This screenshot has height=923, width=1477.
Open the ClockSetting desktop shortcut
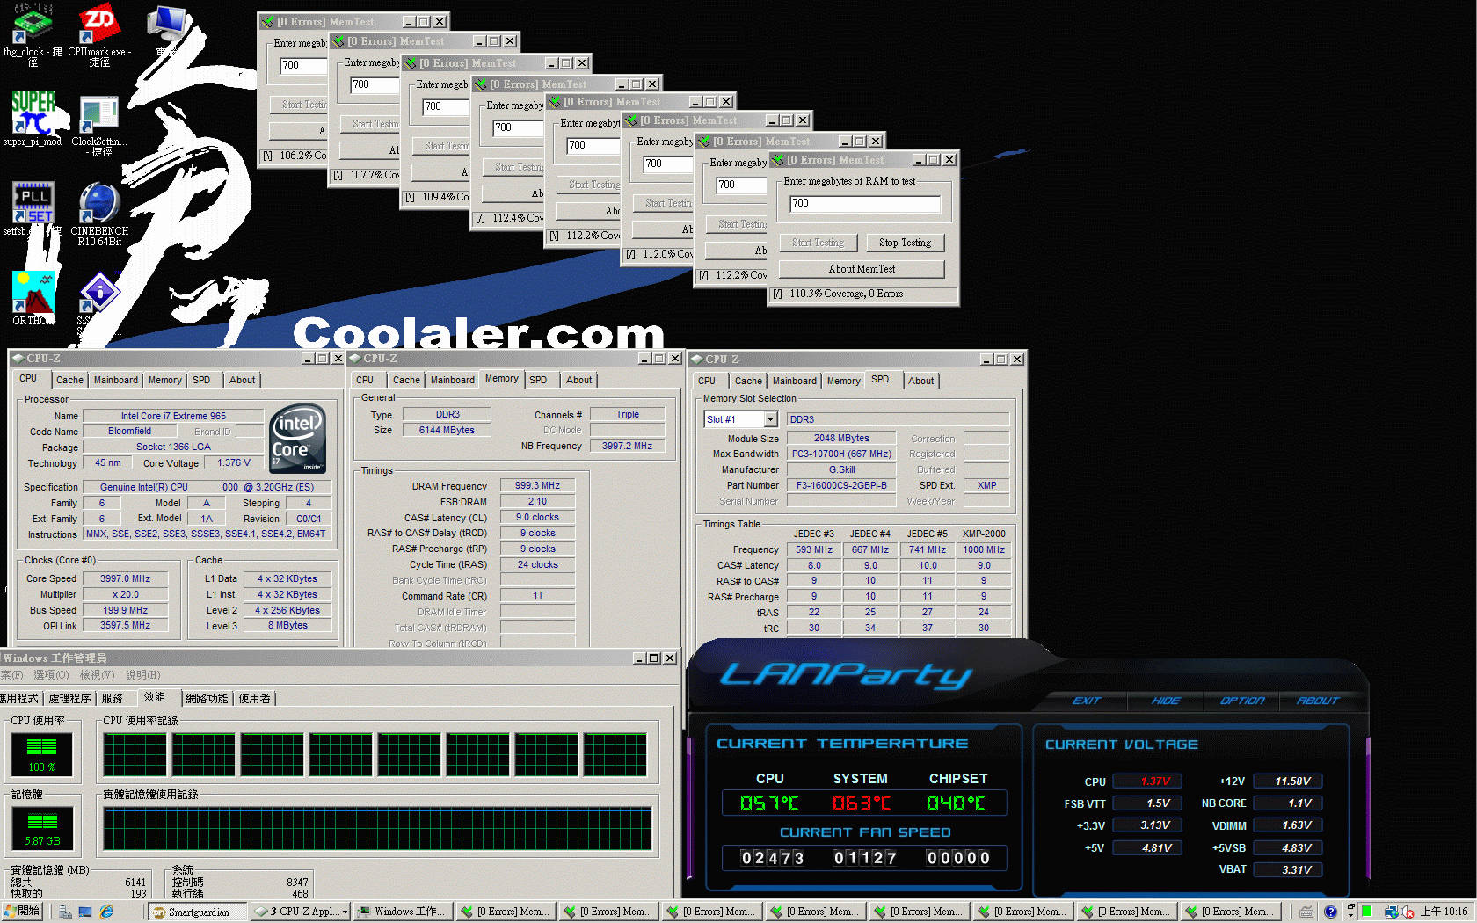pos(99,126)
